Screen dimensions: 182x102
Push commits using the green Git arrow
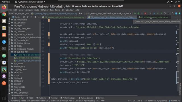click(x=161, y=13)
